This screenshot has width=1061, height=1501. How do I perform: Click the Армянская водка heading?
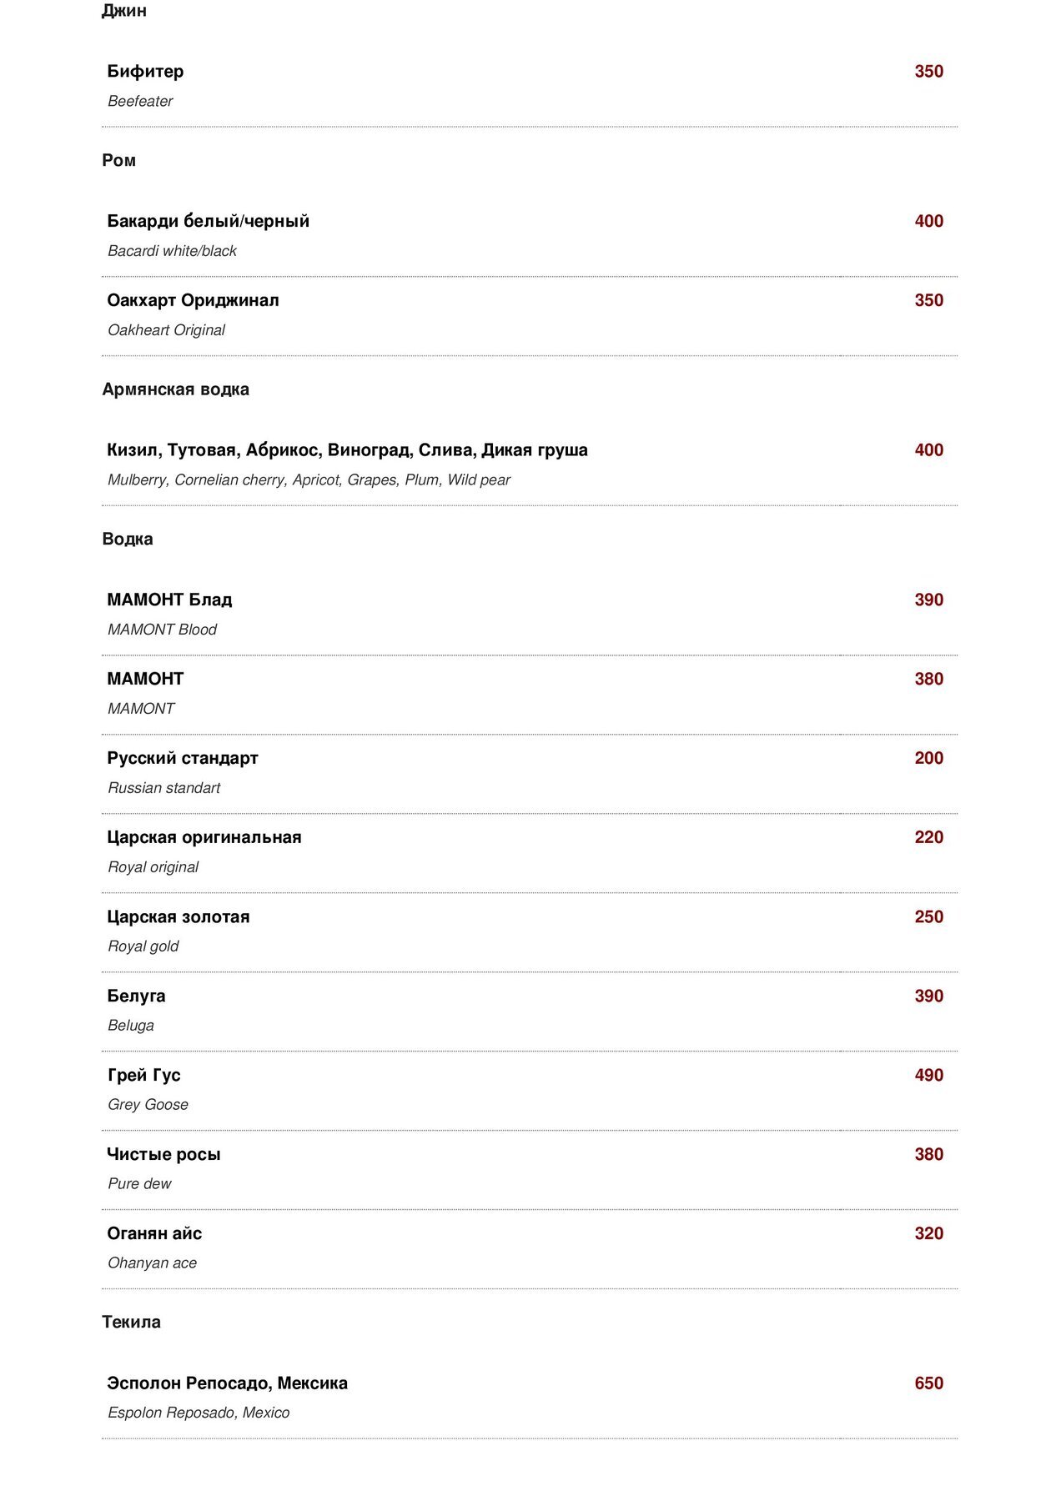[x=175, y=389]
